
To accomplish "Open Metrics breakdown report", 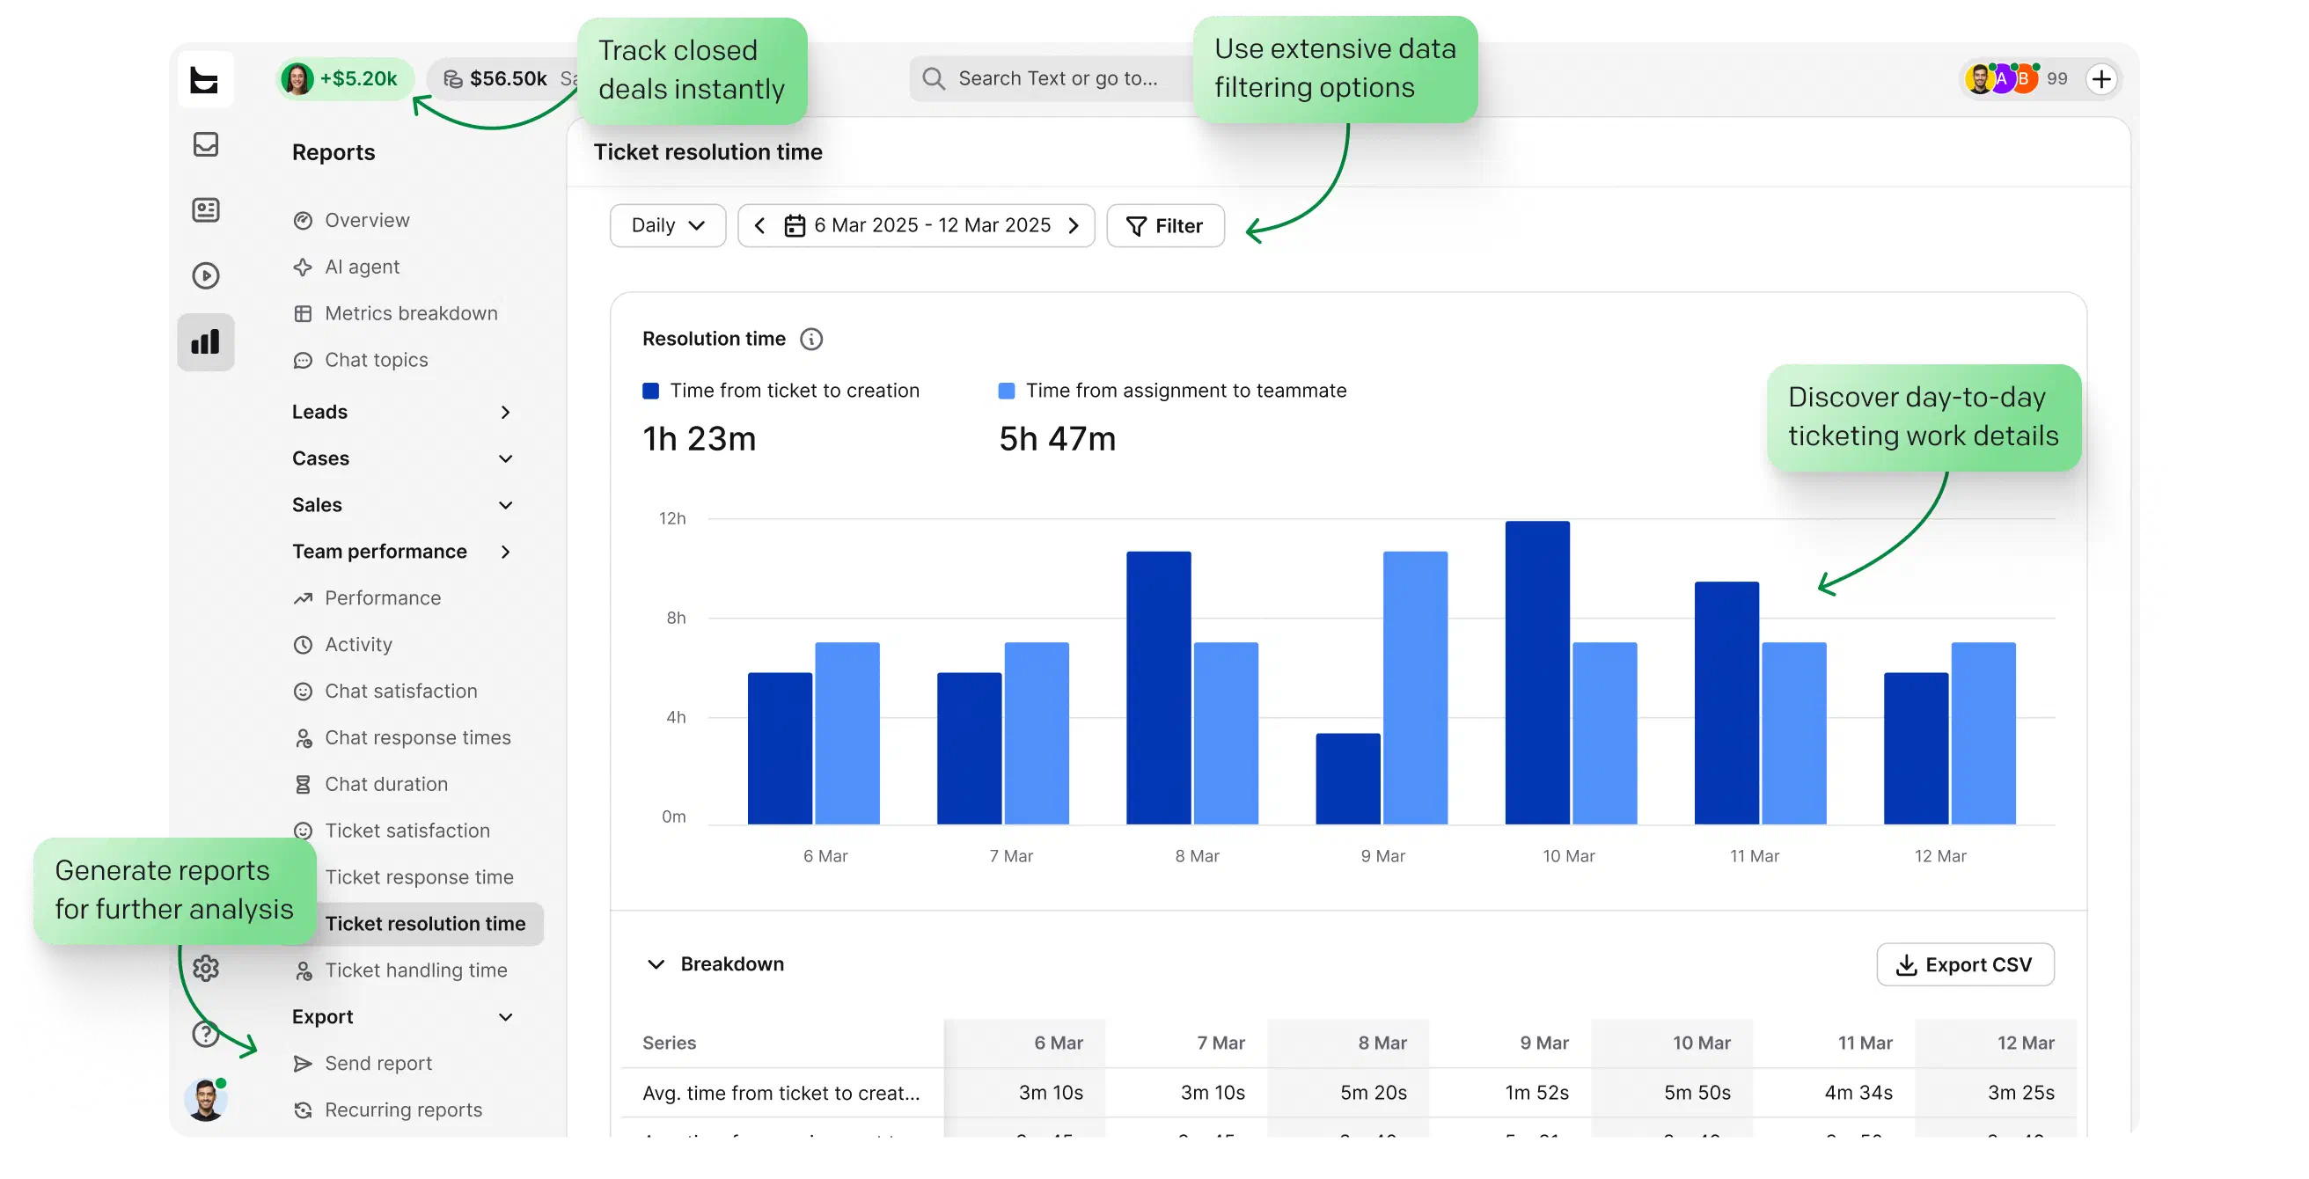I will click(x=394, y=313).
